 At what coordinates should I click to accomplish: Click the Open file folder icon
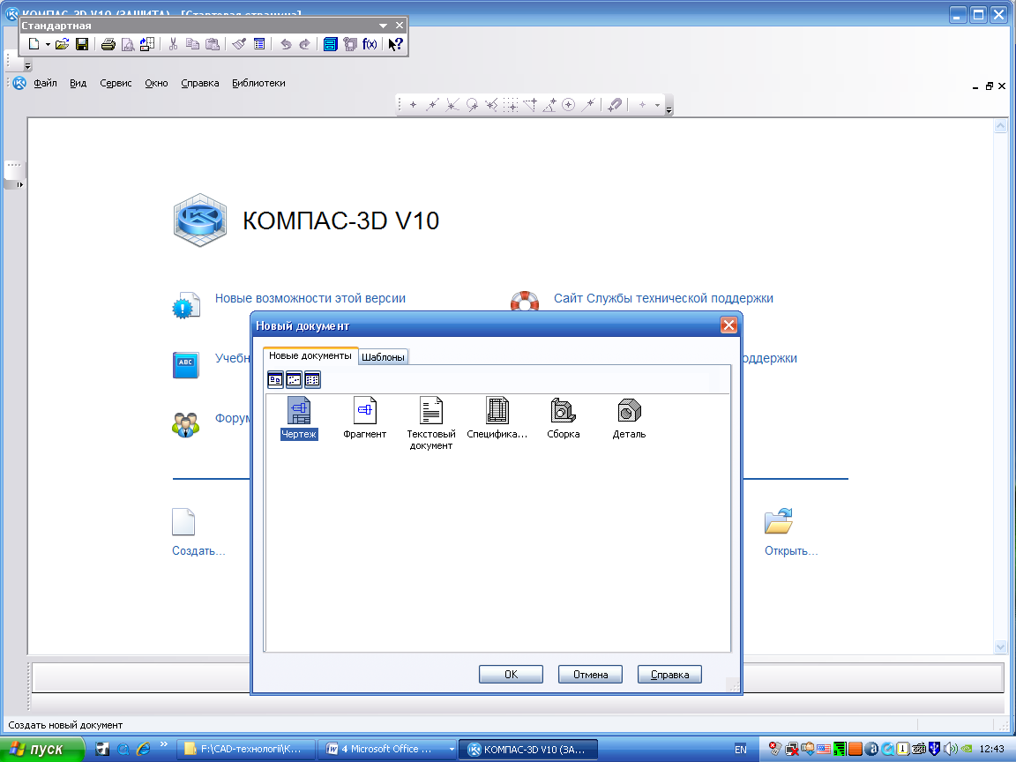tap(63, 44)
